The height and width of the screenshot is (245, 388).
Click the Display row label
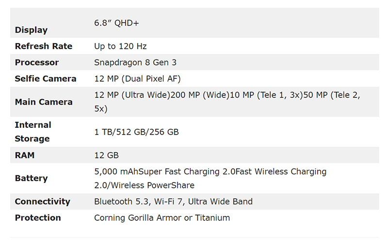(31, 30)
